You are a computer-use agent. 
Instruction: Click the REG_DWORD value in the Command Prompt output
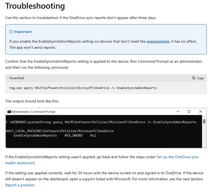pos(73,136)
